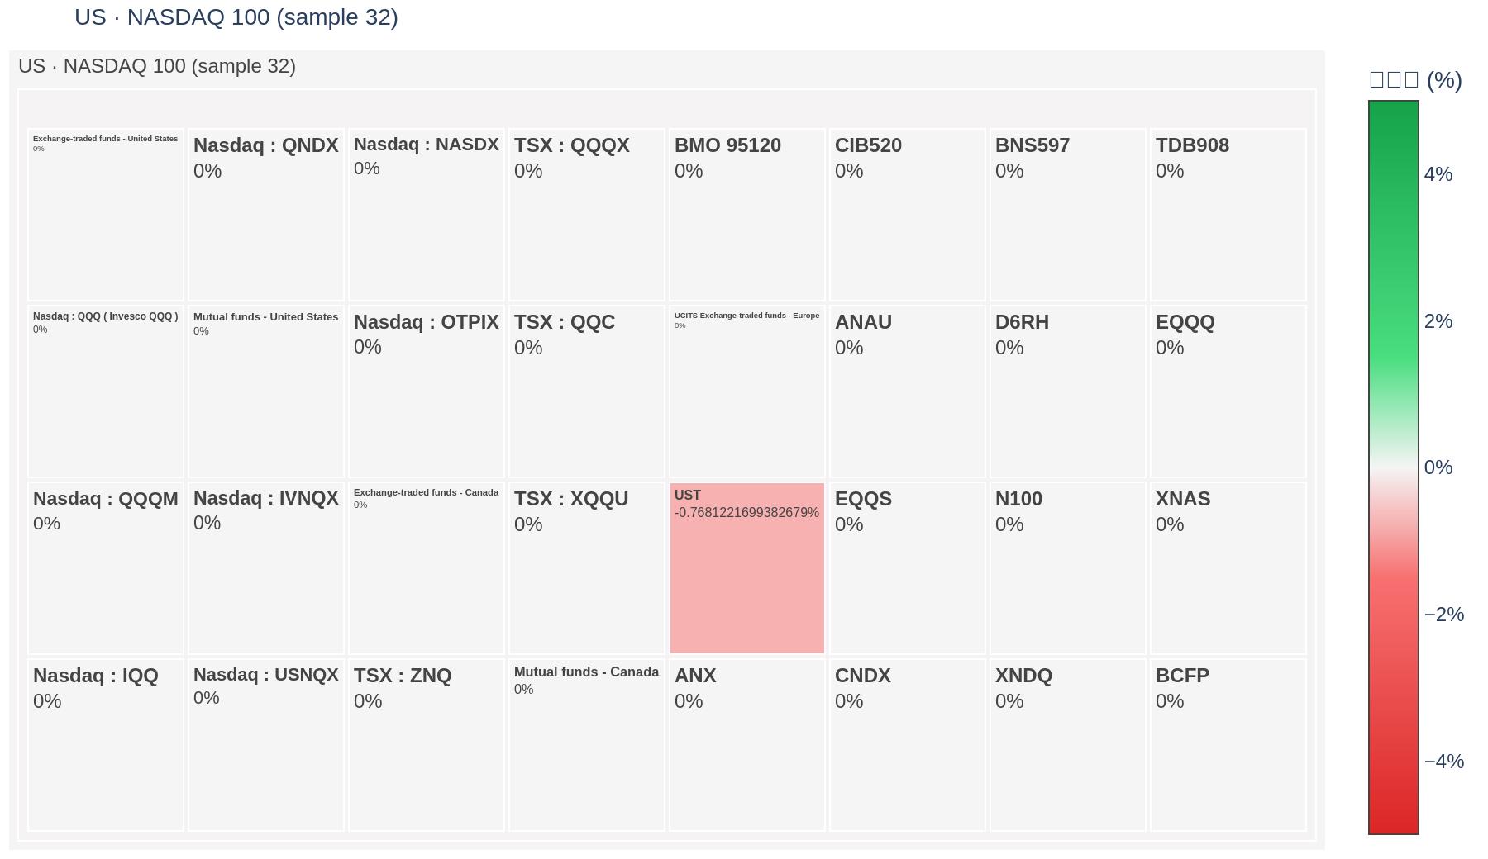Screen dimensions: 1488x859
Task: Click the Nasdaq : QQQM tile
Action: pos(106,568)
